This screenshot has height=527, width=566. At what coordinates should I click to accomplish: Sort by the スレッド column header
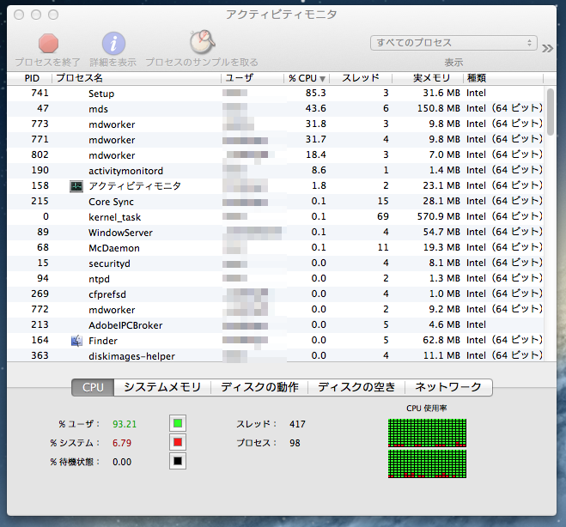click(x=361, y=78)
